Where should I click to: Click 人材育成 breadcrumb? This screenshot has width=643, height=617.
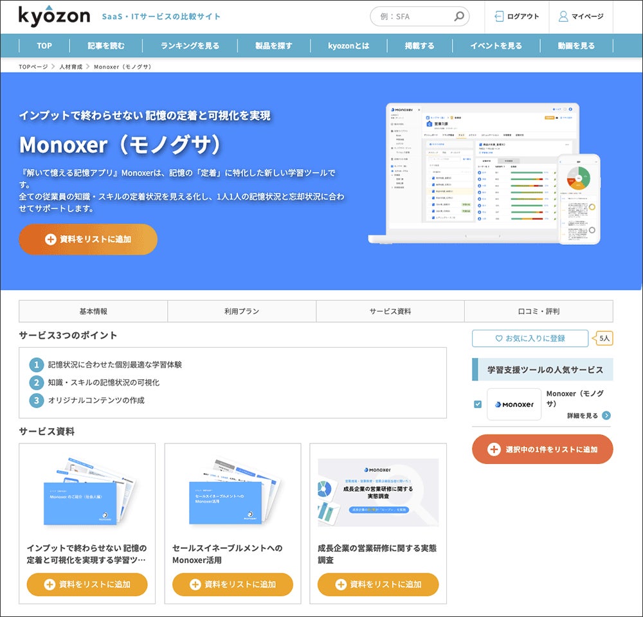tap(71, 67)
